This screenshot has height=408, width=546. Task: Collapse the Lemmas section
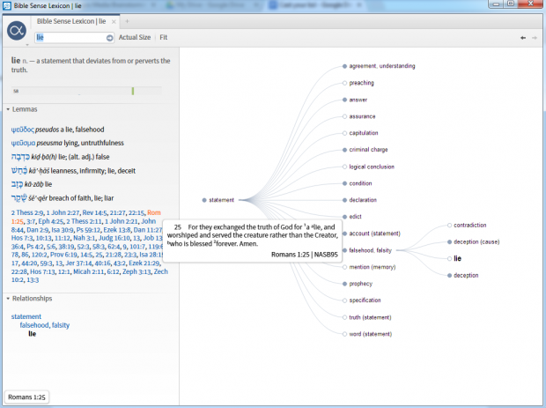click(7, 109)
